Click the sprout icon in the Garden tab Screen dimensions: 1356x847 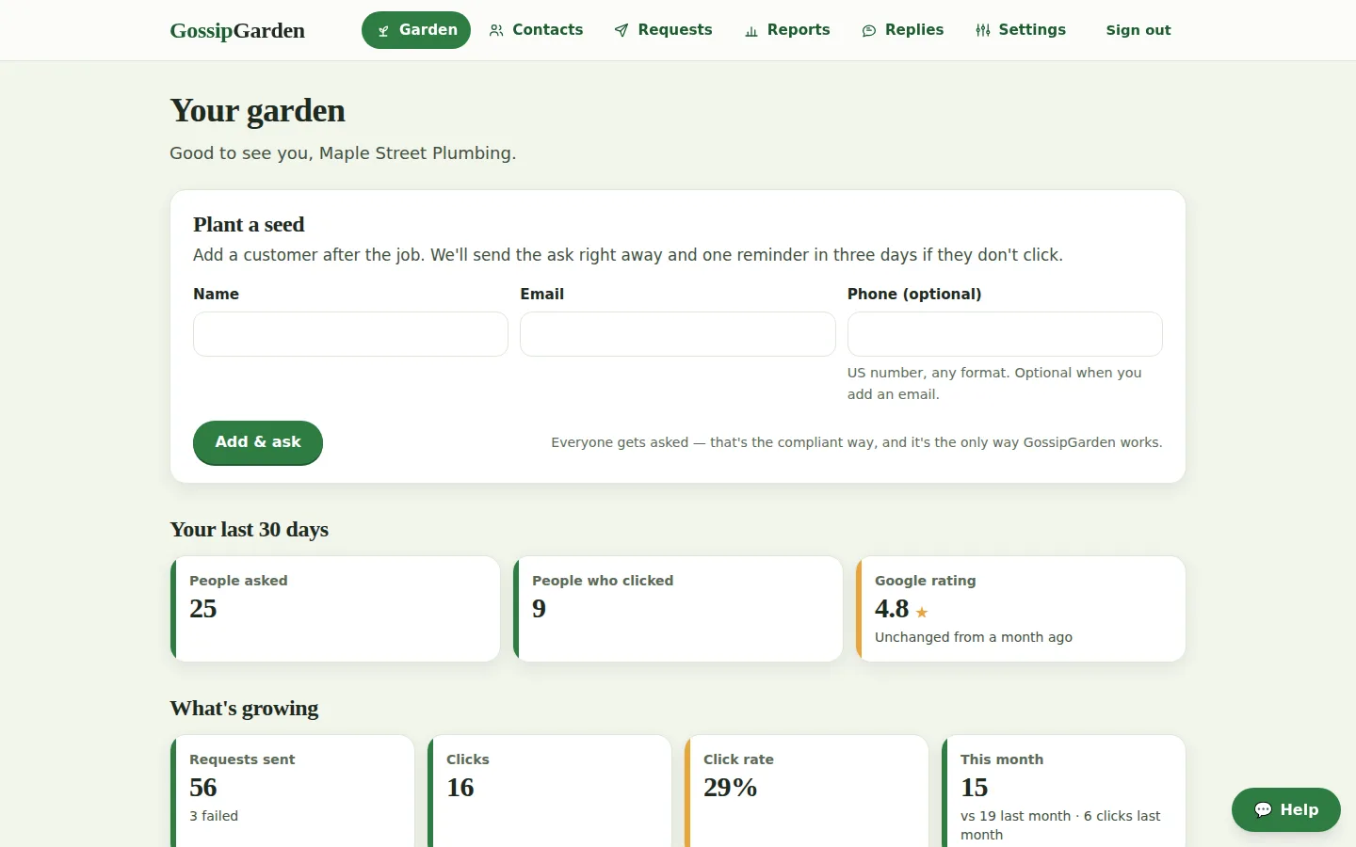pyautogui.click(x=383, y=31)
